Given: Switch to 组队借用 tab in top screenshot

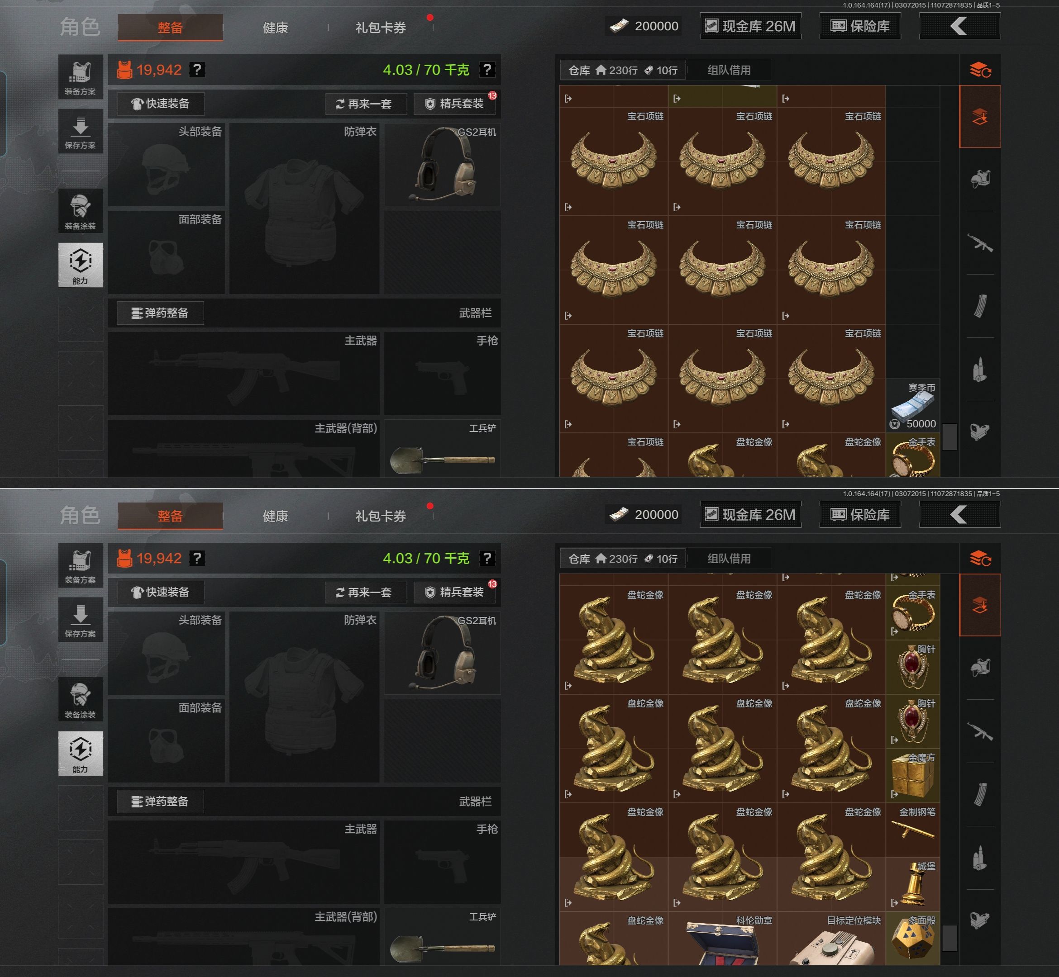Looking at the screenshot, I should click(x=729, y=70).
